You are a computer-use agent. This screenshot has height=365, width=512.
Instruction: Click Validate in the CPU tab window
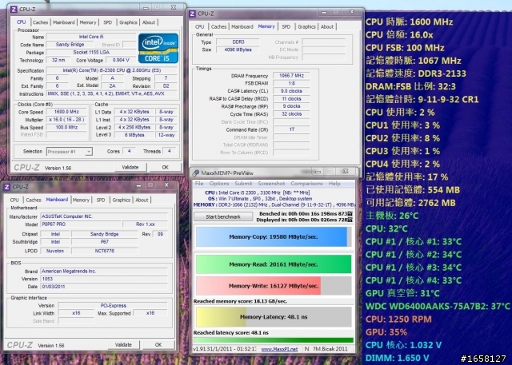(130, 167)
